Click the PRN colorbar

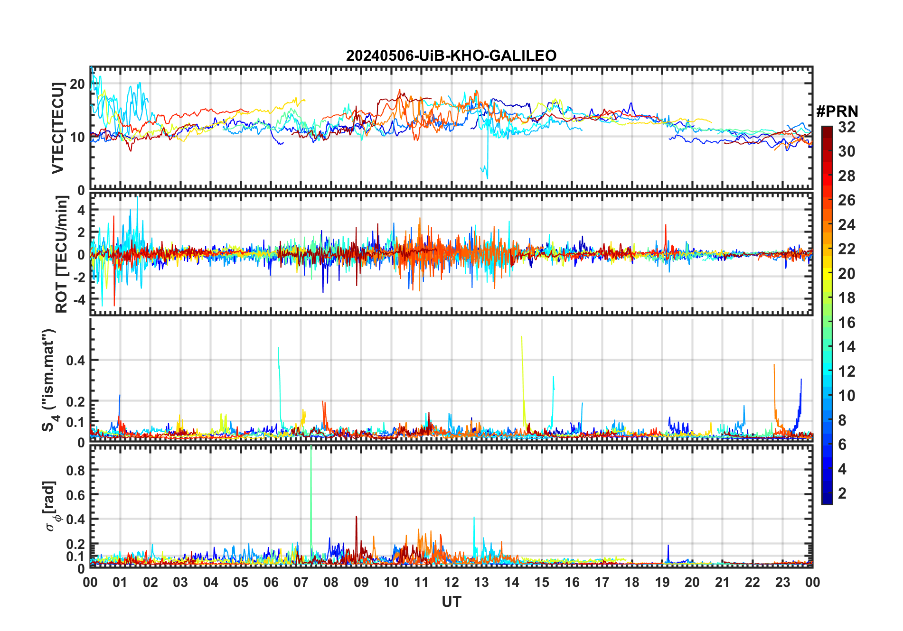click(827, 315)
